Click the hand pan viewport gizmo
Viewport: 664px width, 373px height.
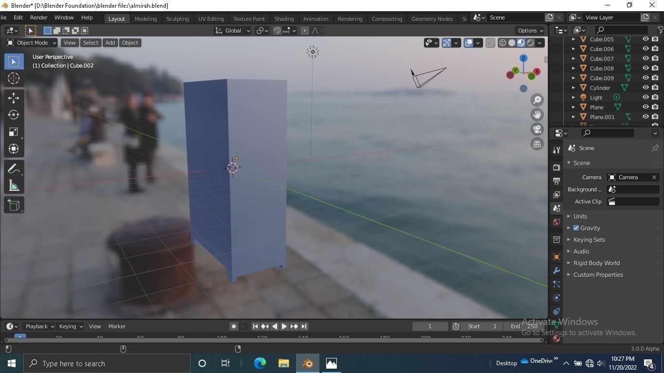(537, 115)
